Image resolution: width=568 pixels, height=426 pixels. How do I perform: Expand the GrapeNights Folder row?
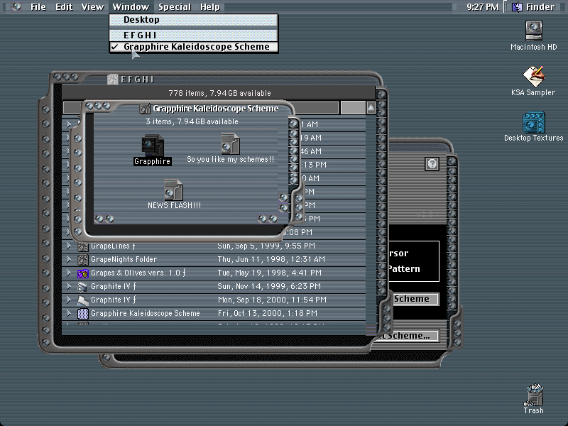click(69, 259)
